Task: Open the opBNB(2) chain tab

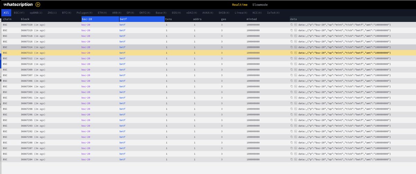Action: (36, 12)
